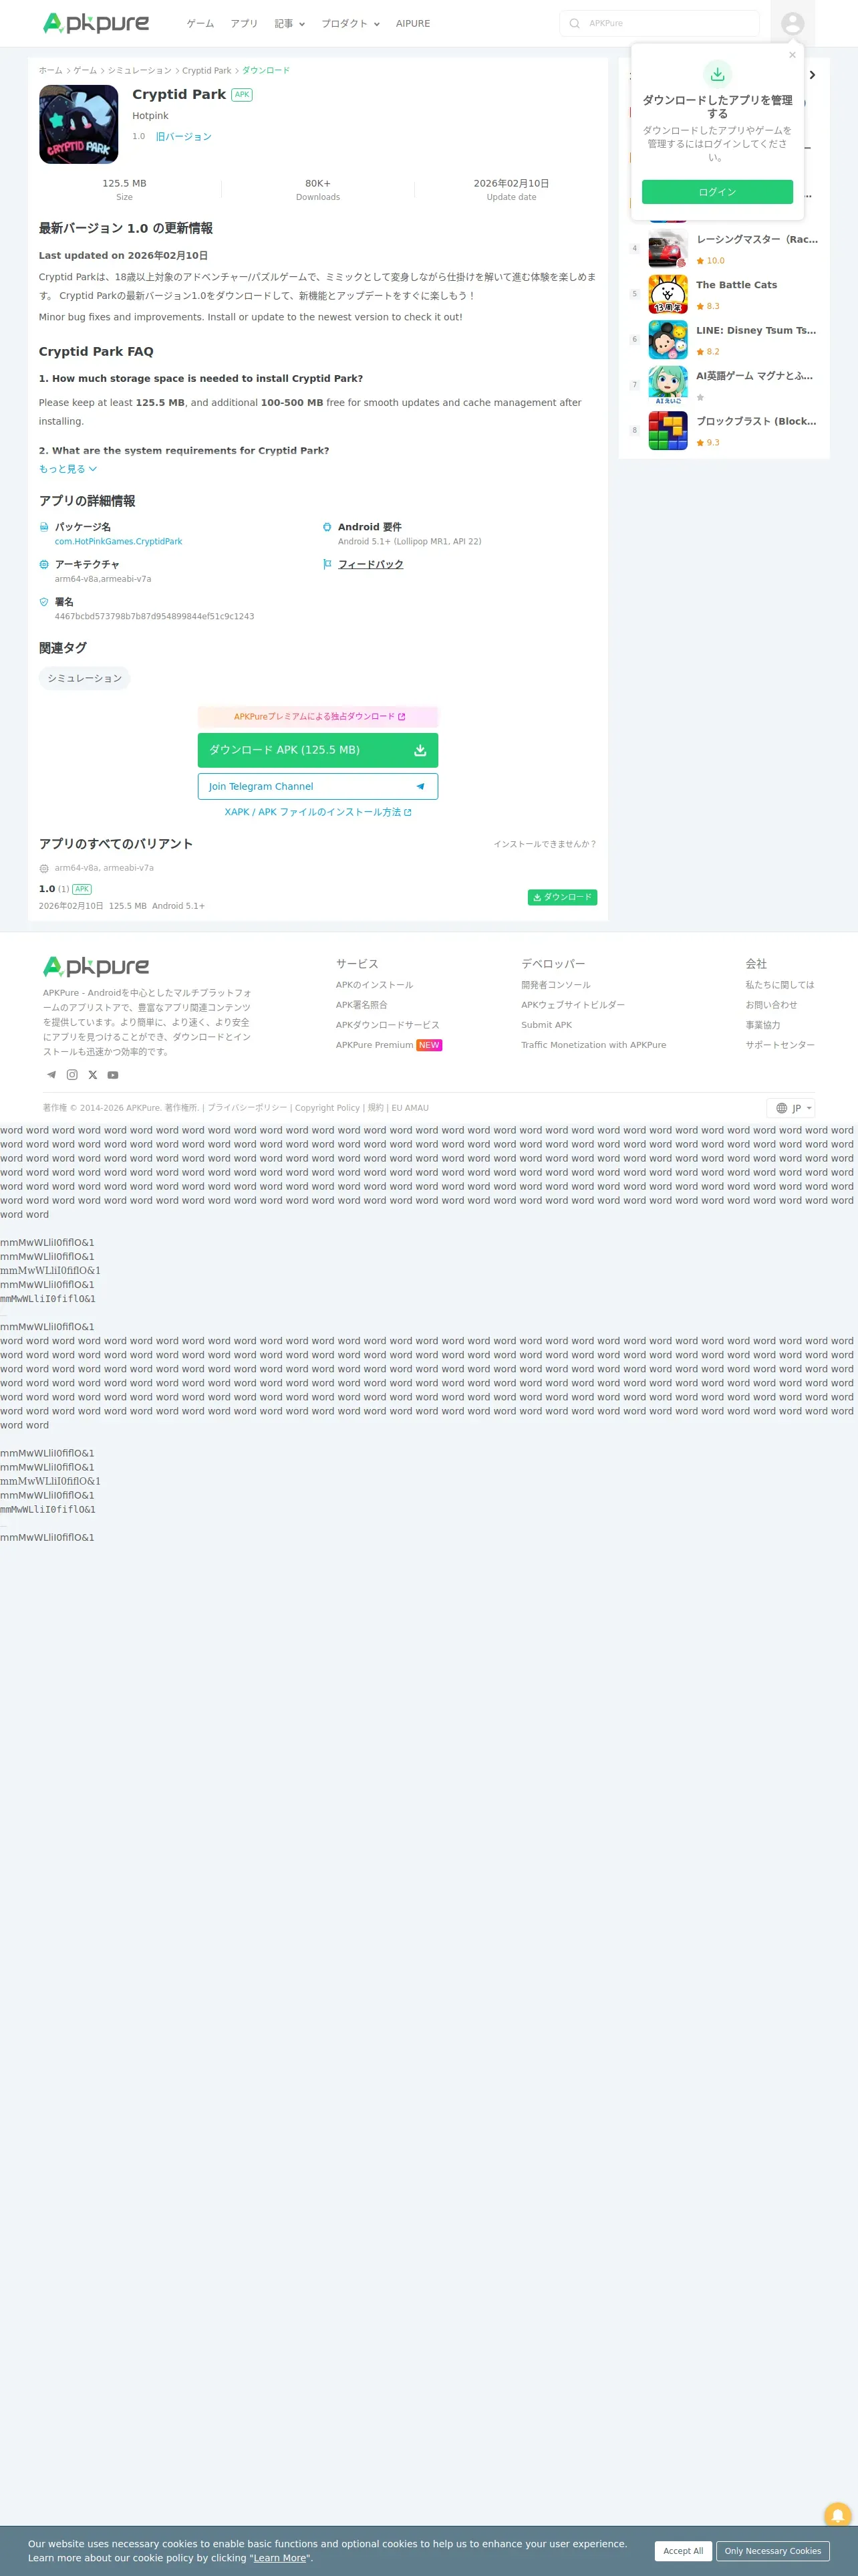
Task: Open APK署名照合 footer link
Action: point(362,1005)
